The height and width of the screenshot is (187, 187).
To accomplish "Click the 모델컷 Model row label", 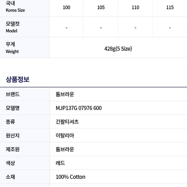I will [24, 27].
